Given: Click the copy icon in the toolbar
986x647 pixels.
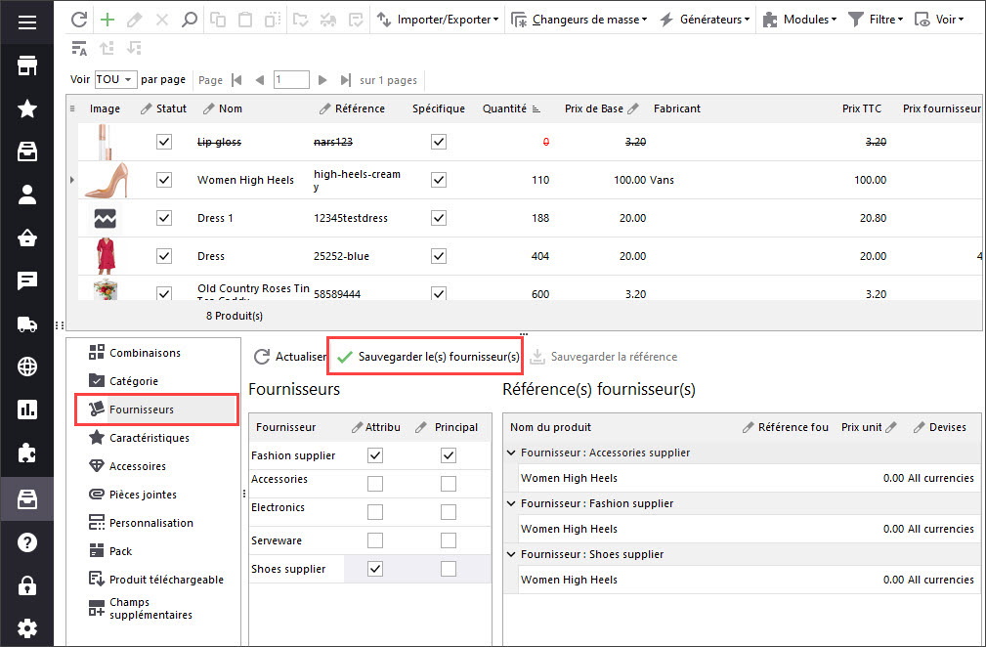Looking at the screenshot, I should tap(218, 20).
